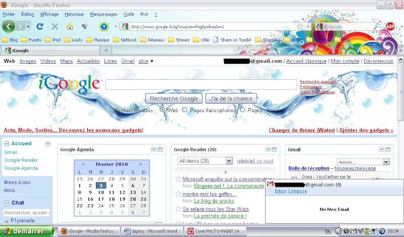Open the Netbook bookmarks folder
Screen dimensions: 404x237
[125, 40]
